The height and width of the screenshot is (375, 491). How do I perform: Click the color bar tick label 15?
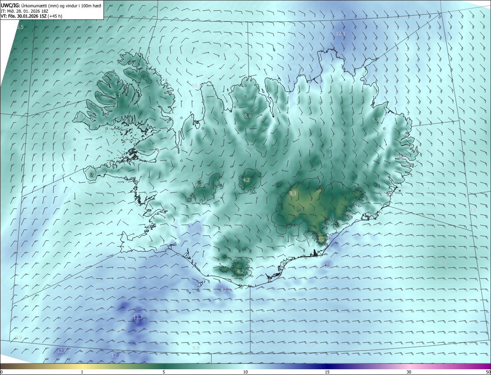[327, 372]
